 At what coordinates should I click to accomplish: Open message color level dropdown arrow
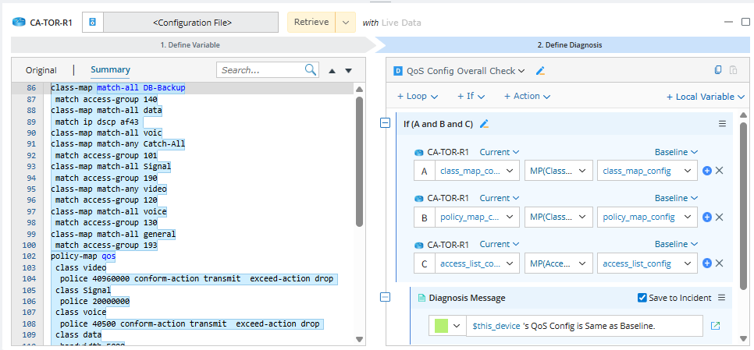(457, 326)
